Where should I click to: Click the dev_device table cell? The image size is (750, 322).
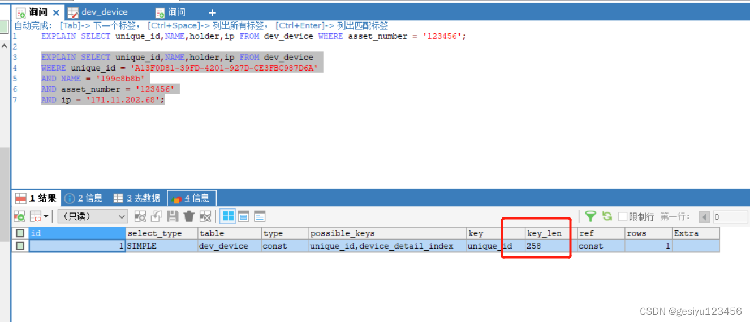[x=230, y=246]
